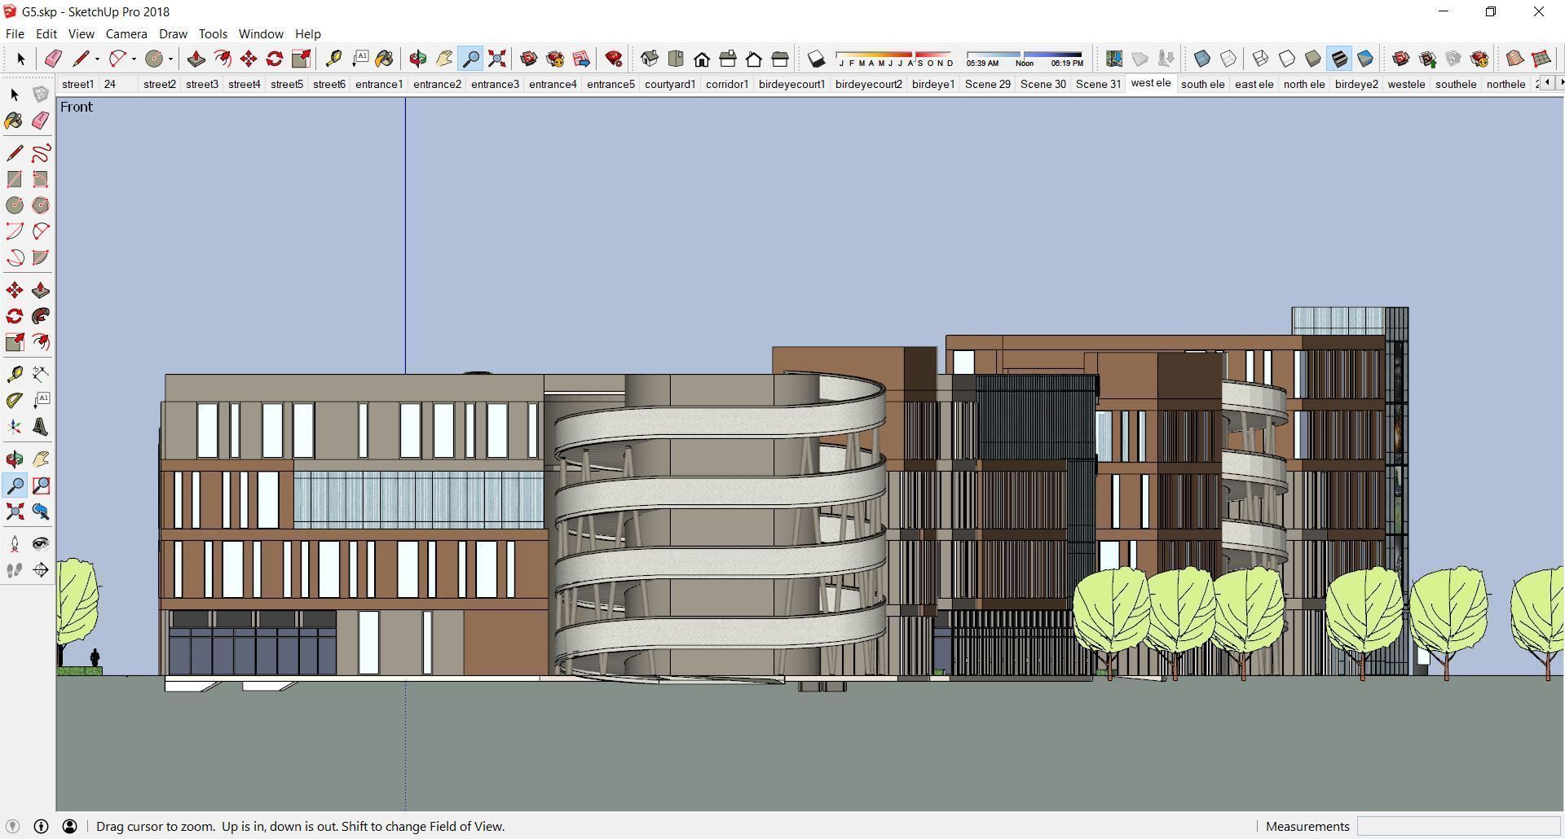1565x839 pixels.
Task: Enable Monochrome style
Action: [x=1365, y=59]
